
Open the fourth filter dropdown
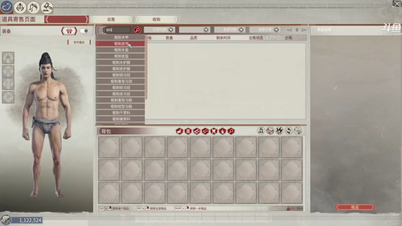tap(265, 30)
